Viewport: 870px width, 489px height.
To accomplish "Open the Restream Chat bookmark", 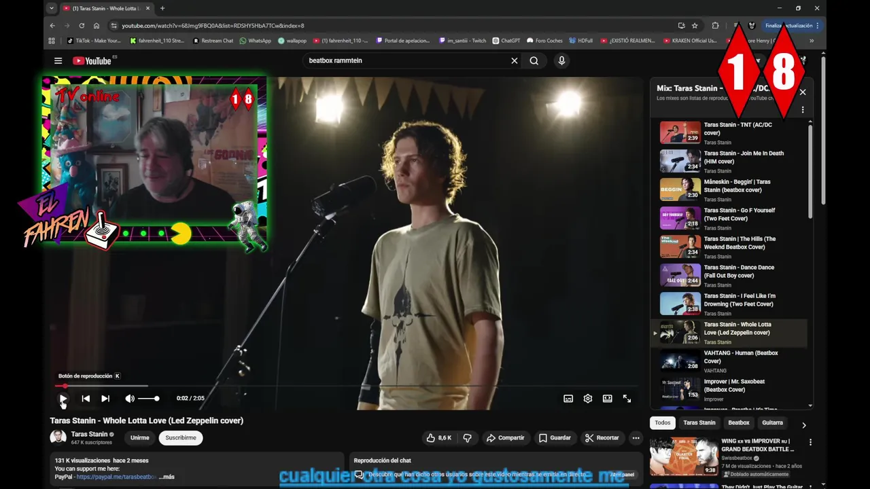I will point(213,41).
